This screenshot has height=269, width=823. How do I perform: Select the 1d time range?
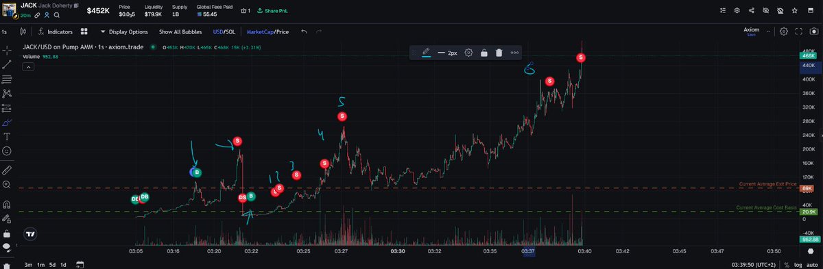tap(64, 264)
